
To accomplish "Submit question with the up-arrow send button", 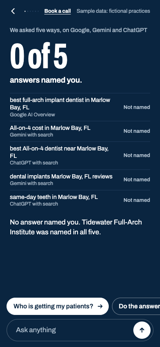I will 142,330.
